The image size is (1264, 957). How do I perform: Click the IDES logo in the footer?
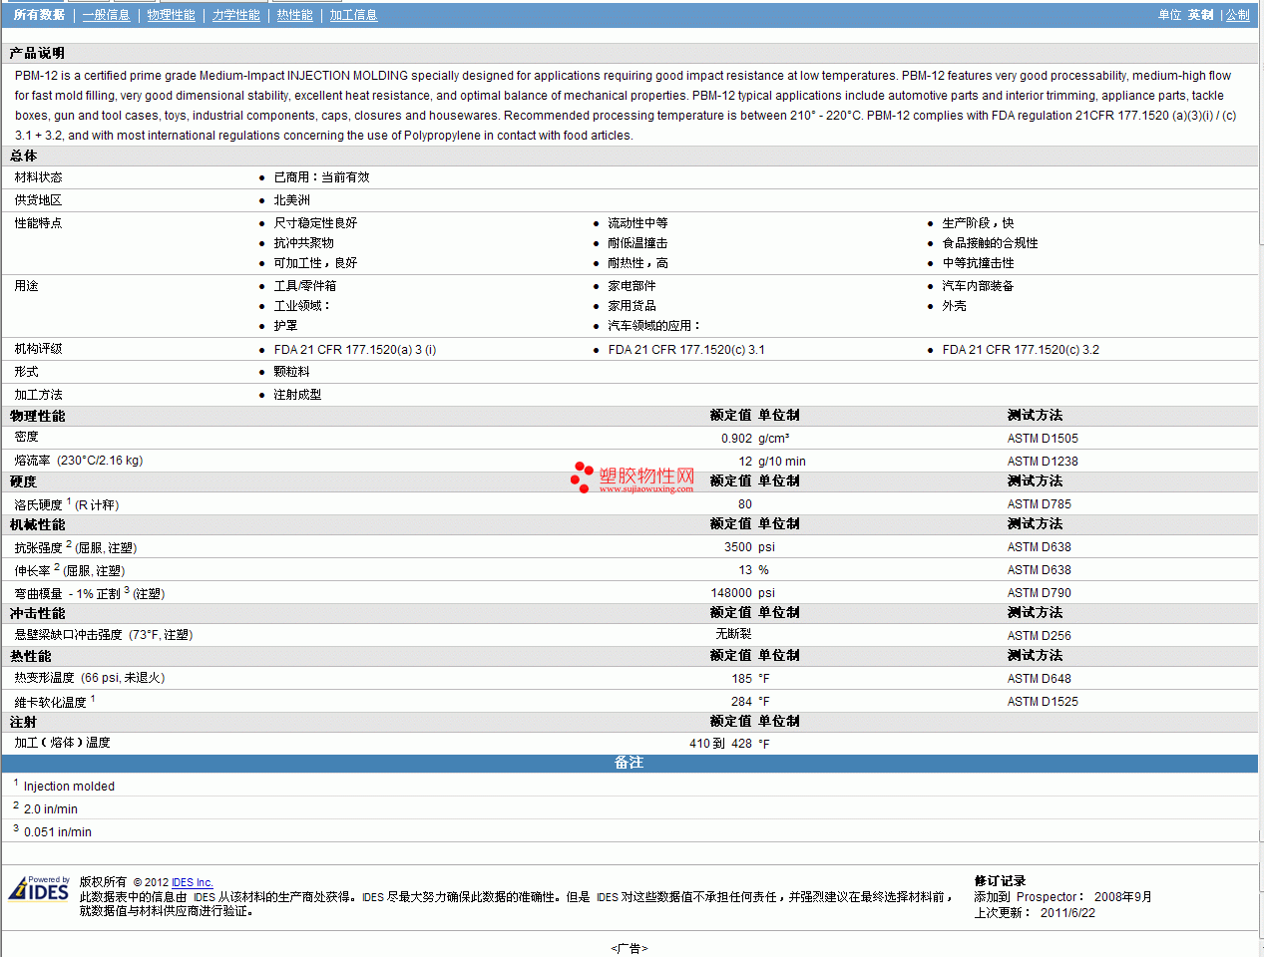(x=39, y=888)
